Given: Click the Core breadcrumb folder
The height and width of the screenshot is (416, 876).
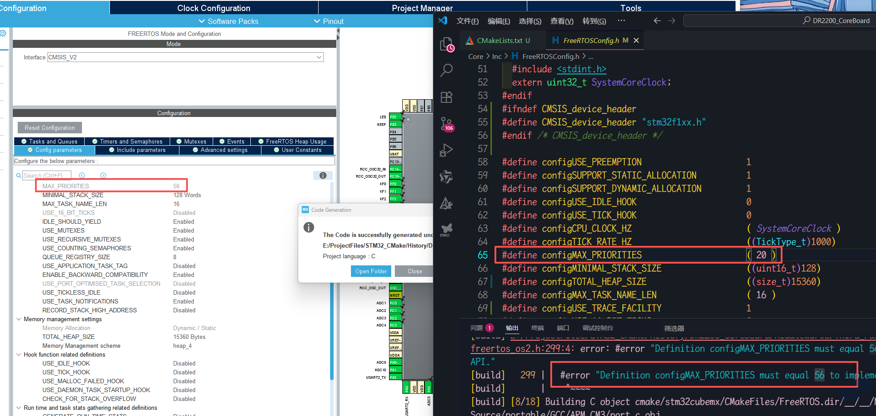Looking at the screenshot, I should (475, 56).
